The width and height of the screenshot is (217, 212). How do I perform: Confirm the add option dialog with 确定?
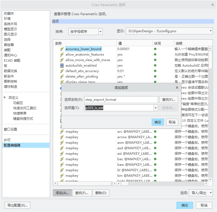(x=158, y=122)
